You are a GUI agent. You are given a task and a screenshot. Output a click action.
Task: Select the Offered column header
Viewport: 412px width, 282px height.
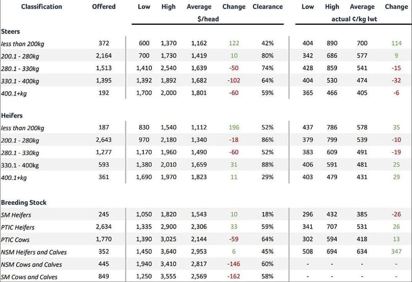click(104, 7)
